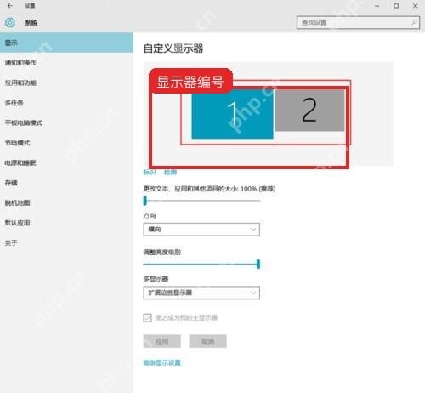Click the 检测 link
This screenshot has height=393, width=425.
pyautogui.click(x=170, y=172)
